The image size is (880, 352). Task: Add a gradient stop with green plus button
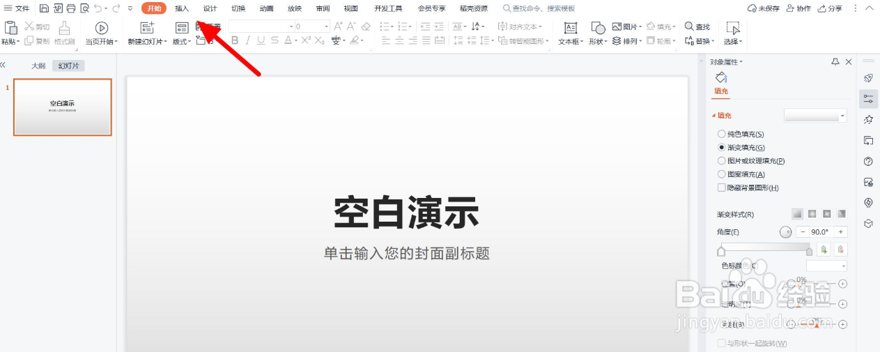[825, 250]
